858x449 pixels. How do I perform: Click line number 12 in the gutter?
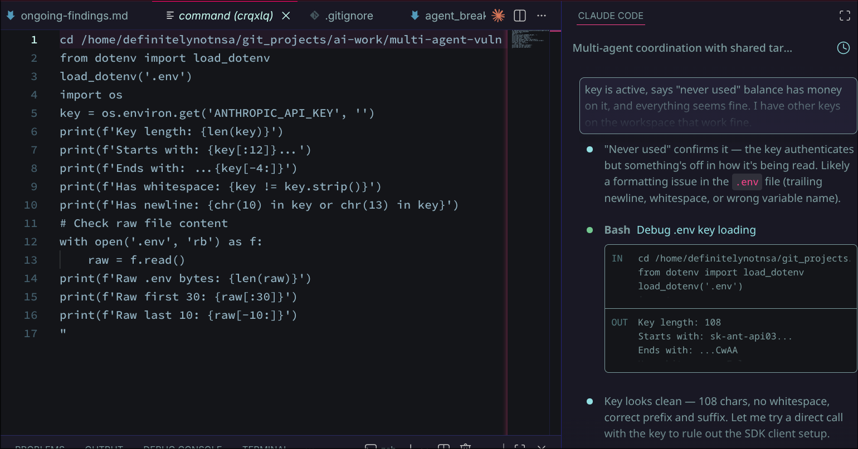click(31, 241)
